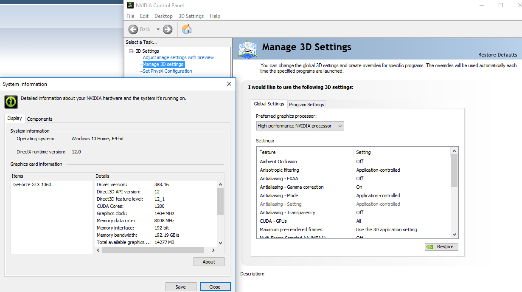Click the Driver version value 388.16
This screenshot has height=292, width=522.
162,184
